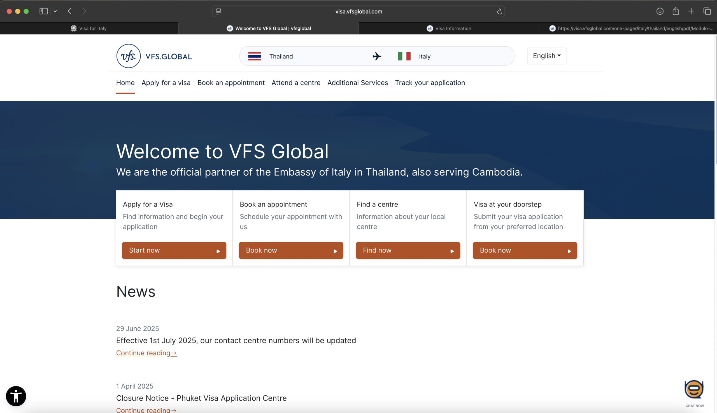Open the tab overview grid
Image resolution: width=717 pixels, height=413 pixels.
[x=707, y=11]
